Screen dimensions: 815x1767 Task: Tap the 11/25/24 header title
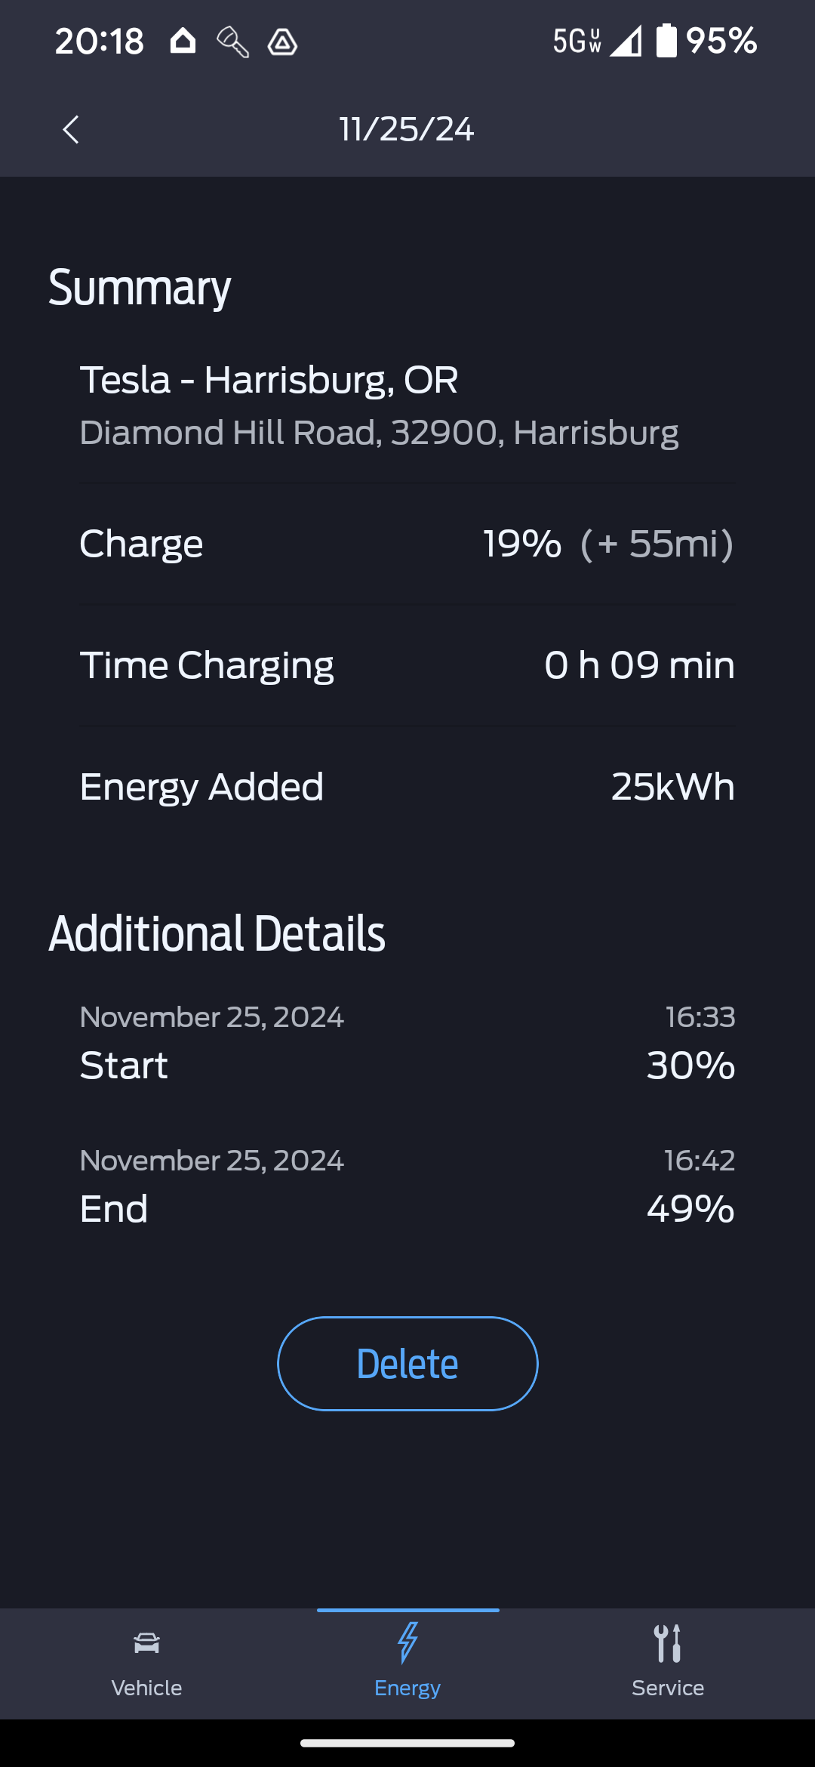(x=407, y=129)
